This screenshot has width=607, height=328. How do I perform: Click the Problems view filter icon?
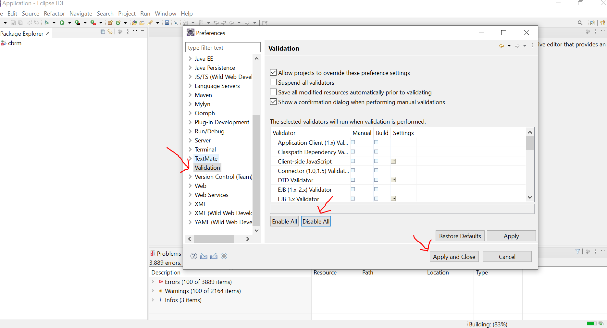[578, 251]
